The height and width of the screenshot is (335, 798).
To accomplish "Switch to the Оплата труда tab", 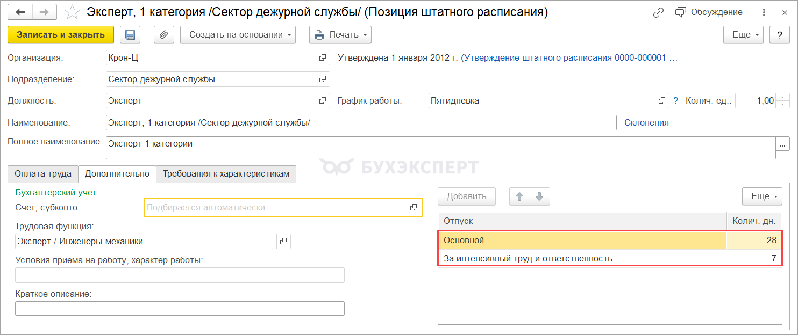I will coord(43,174).
